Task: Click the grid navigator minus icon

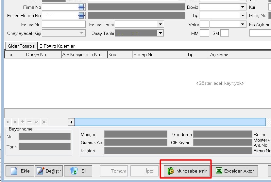Action: coord(29,122)
